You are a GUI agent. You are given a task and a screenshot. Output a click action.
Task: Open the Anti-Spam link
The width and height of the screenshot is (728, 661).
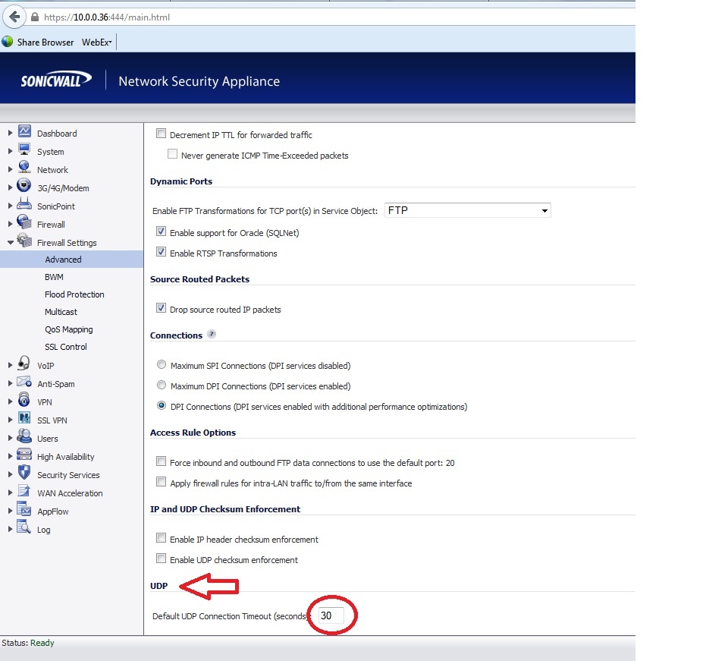55,384
